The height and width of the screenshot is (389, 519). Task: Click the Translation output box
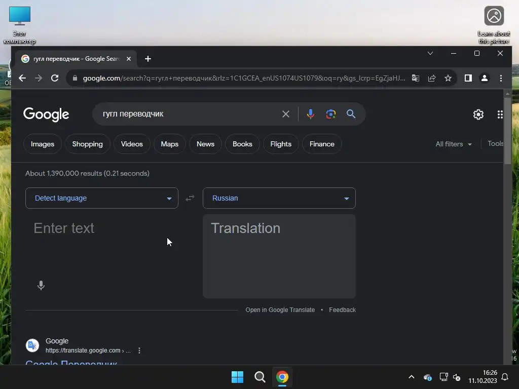[x=279, y=256]
